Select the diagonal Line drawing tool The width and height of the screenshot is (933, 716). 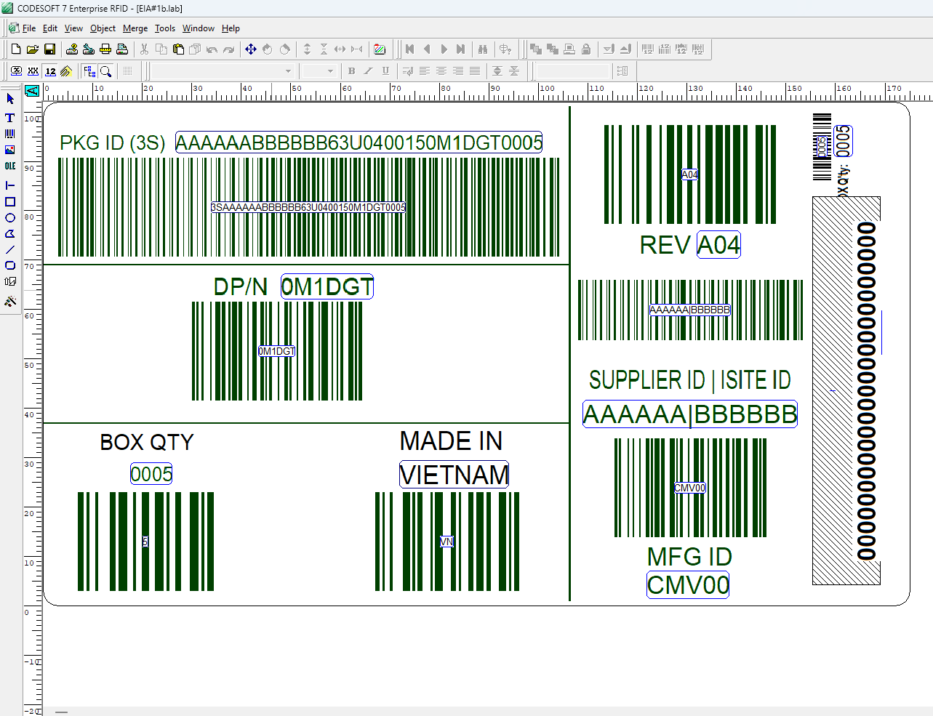[x=10, y=249]
